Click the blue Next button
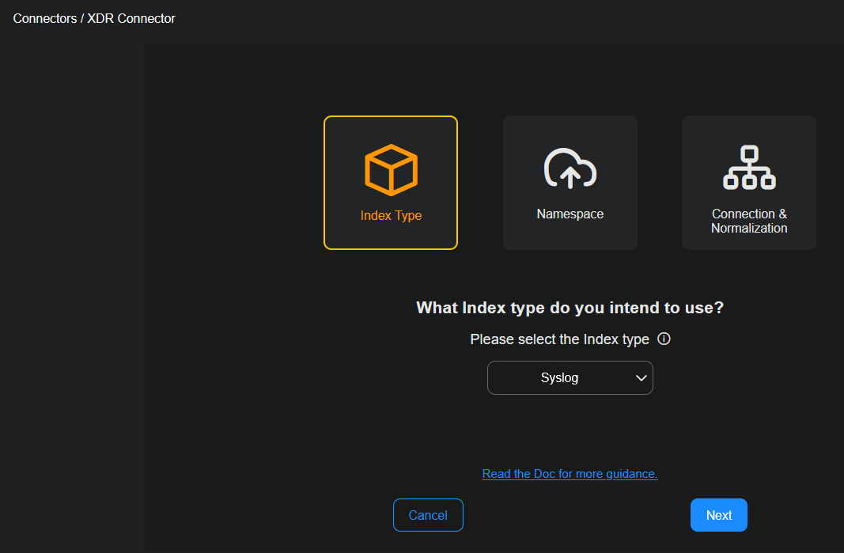Viewport: 844px width, 553px height. 718,515
